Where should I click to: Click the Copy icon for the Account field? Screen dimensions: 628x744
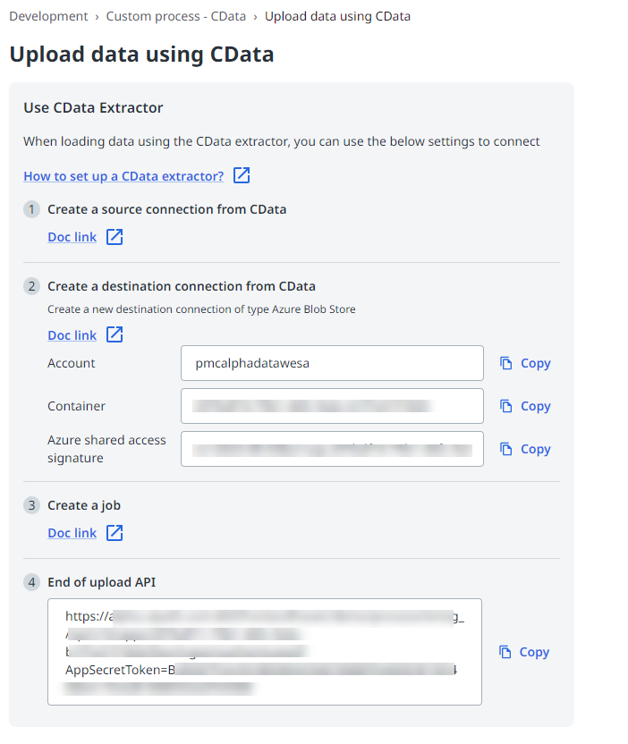[507, 363]
